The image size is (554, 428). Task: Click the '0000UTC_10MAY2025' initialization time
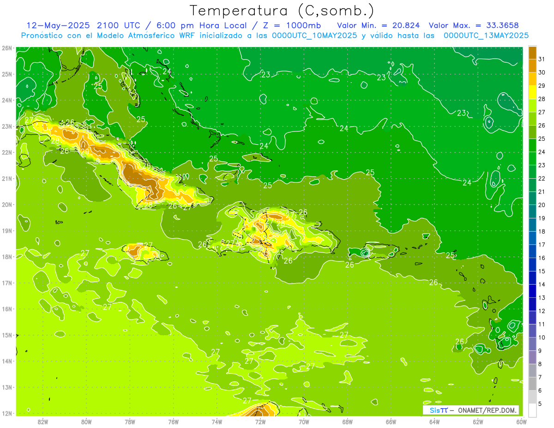point(314,35)
